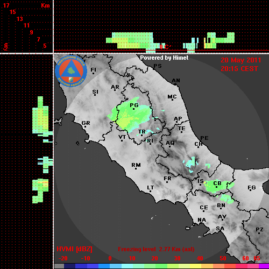Viewport: 269px width, 269px height.
Task: Click the CH city label
Action: click(199, 144)
